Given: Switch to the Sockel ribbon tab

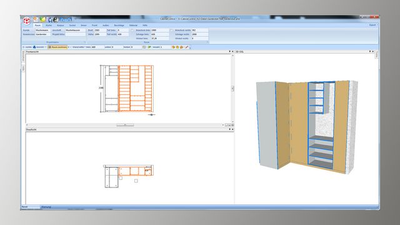Looking at the screenshot, I should 72,25.
